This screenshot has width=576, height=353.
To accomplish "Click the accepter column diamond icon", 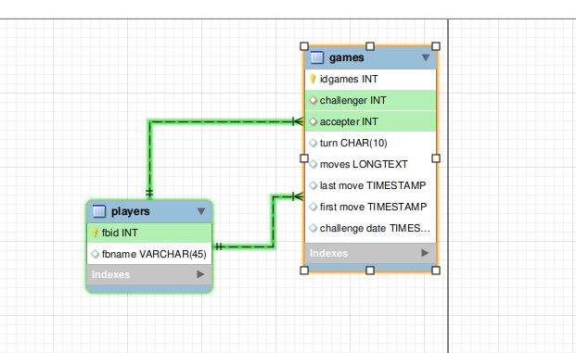I will tap(313, 121).
